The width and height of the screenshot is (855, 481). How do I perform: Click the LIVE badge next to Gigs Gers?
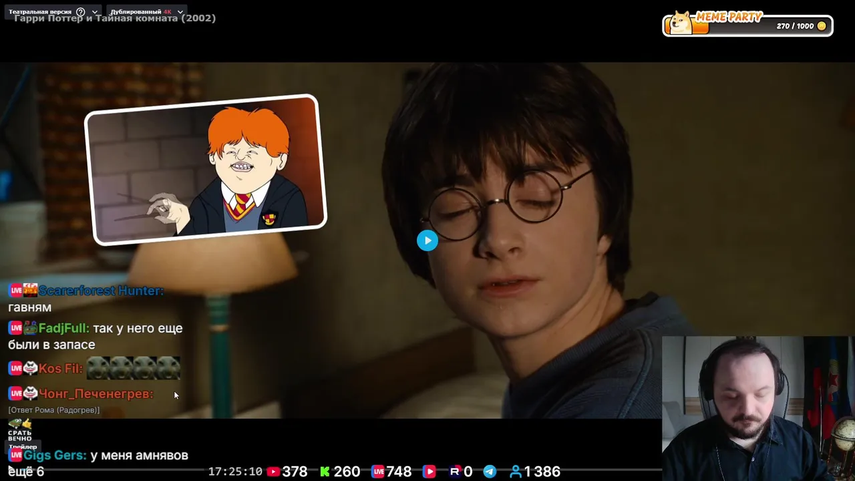(x=15, y=455)
